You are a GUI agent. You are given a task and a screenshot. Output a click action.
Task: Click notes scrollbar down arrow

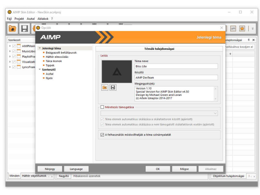click(215, 99)
